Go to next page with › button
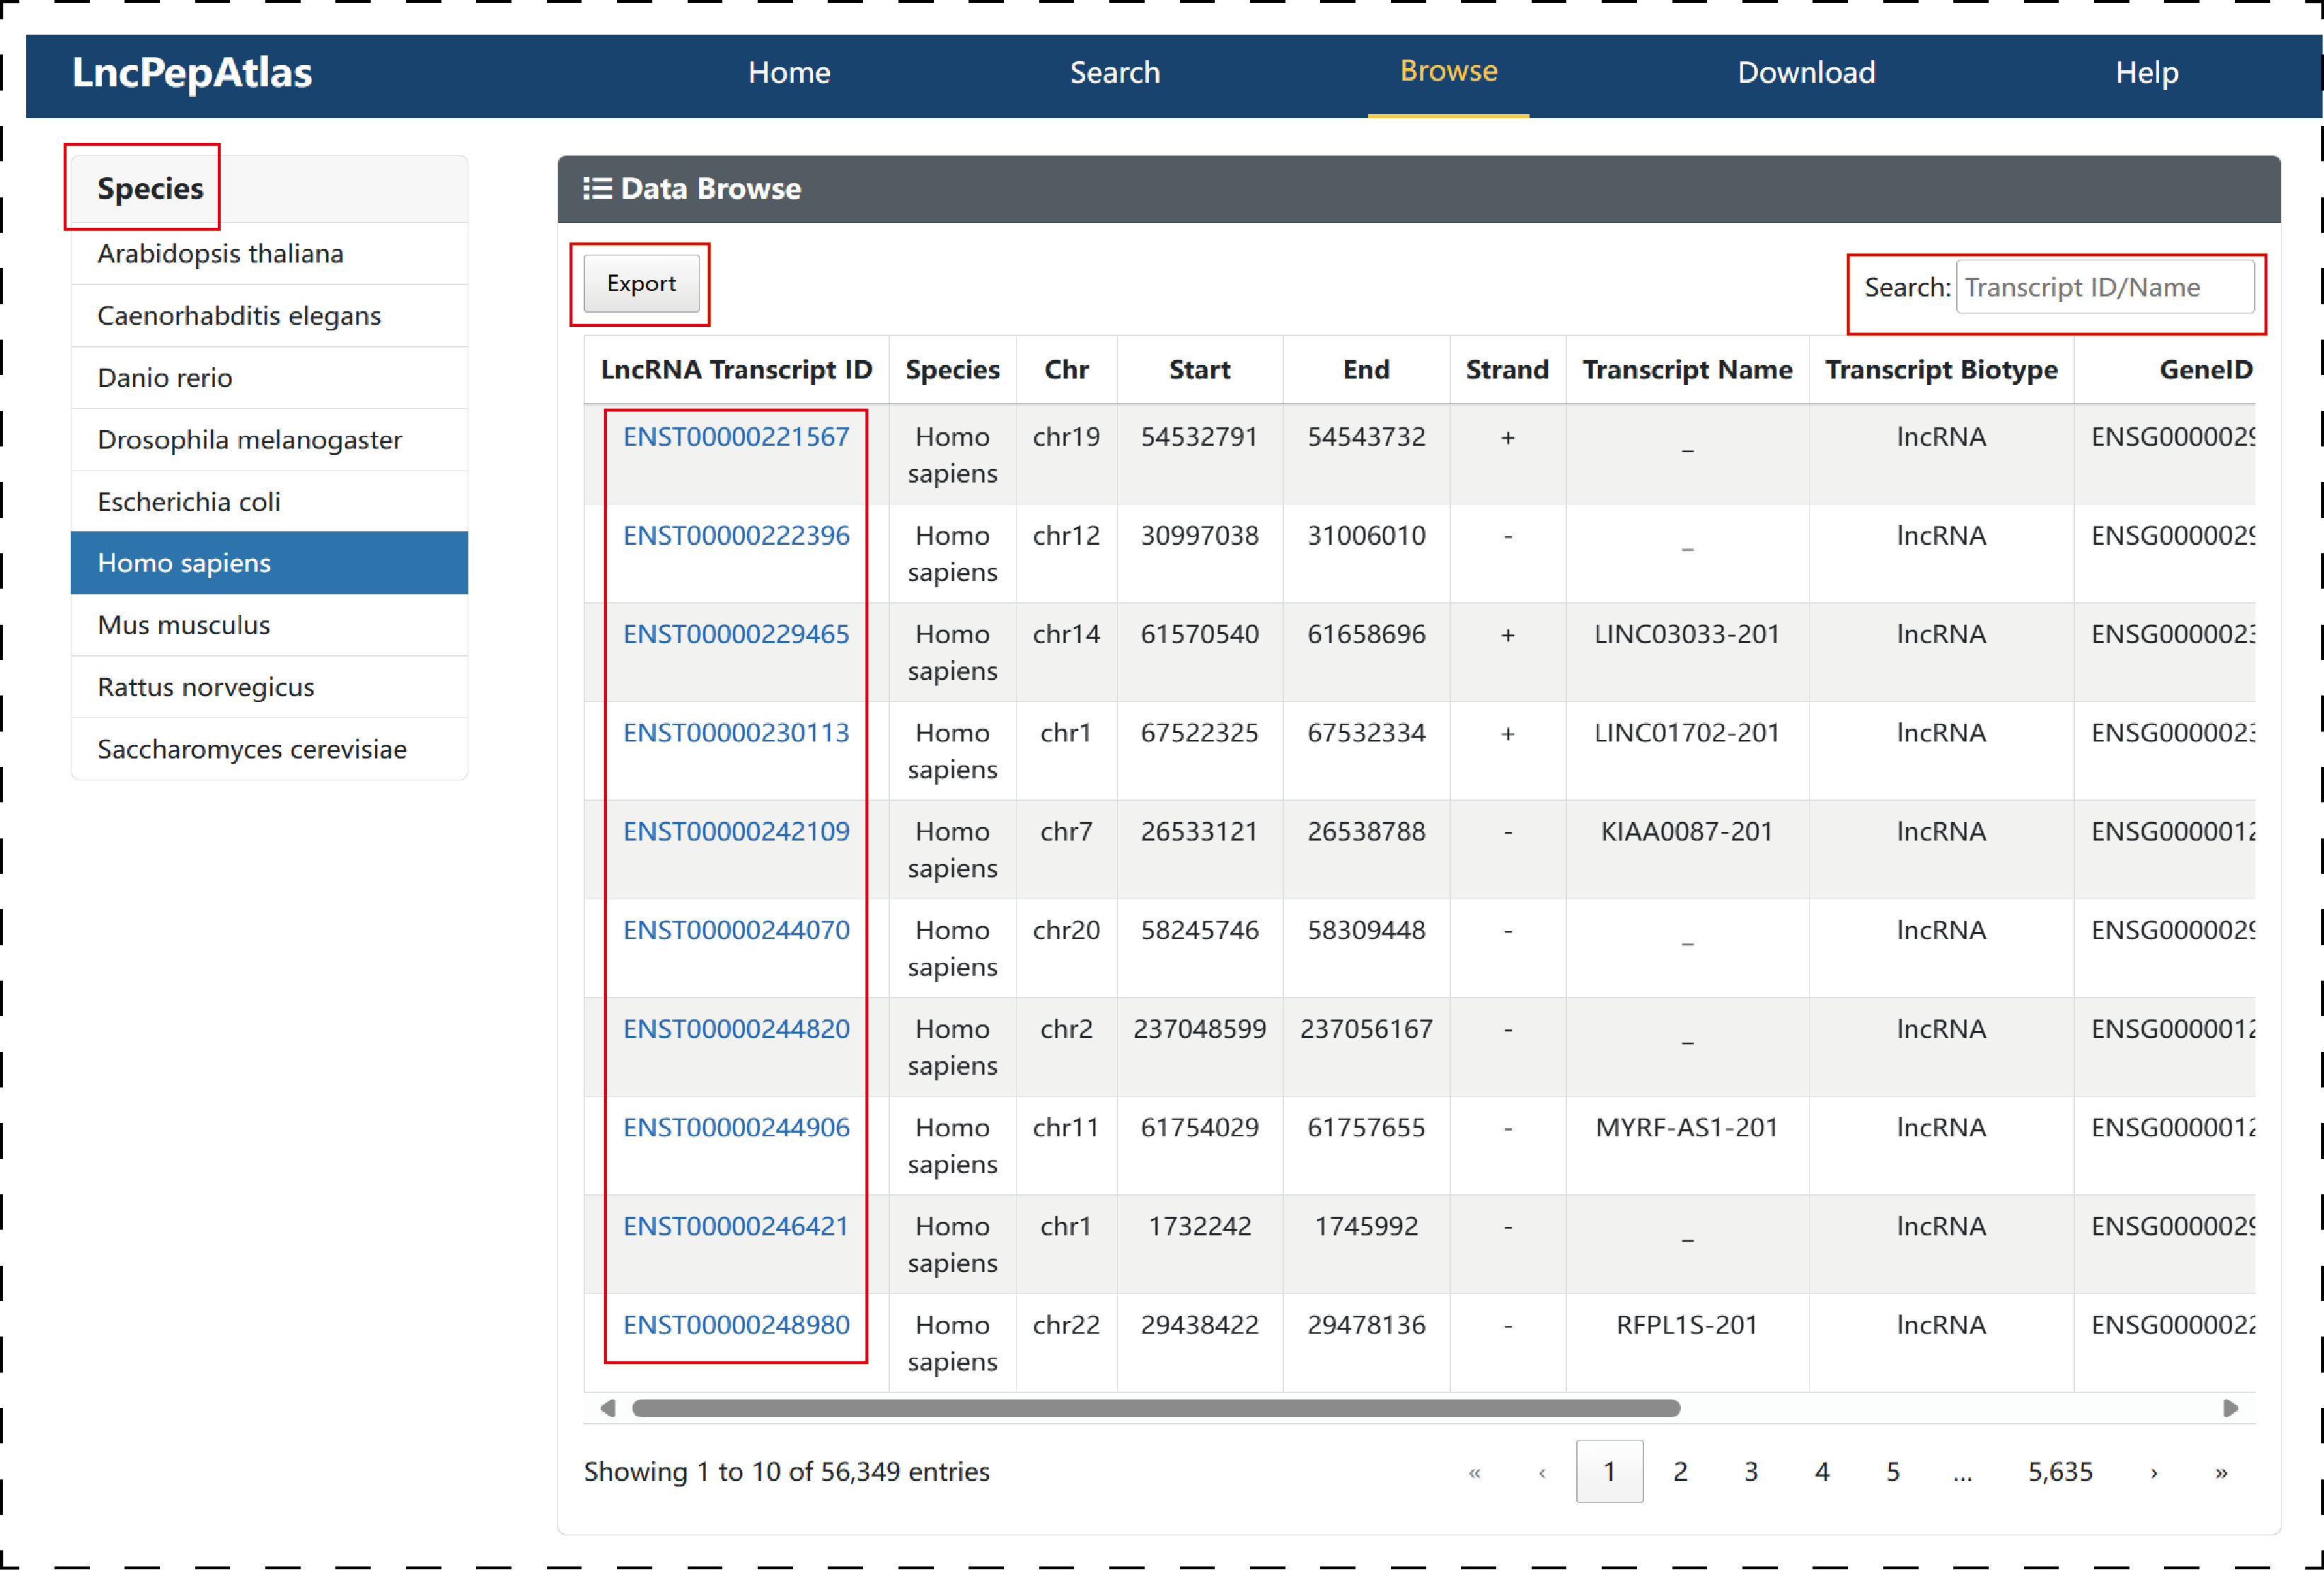2324x1570 pixels. pos(2154,1473)
